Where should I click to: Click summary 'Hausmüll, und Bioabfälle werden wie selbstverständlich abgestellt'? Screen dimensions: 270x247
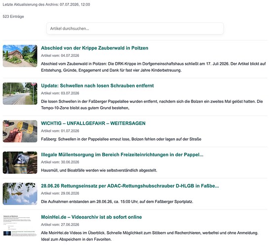(x=99, y=170)
